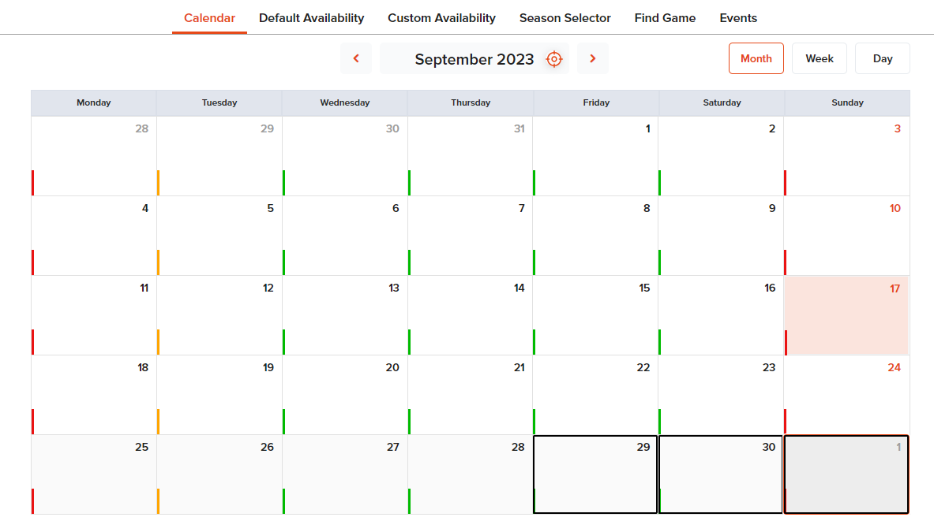This screenshot has width=934, height=532.
Task: Select September 22 day cell
Action: tap(595, 395)
